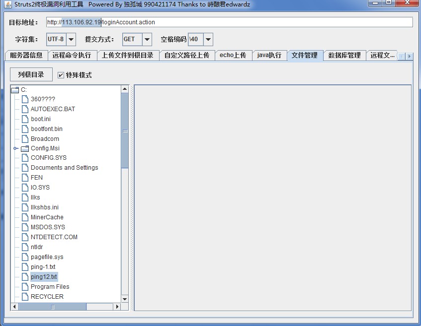The width and height of the screenshot is (421, 326).
Task: Click the file icon beside pagefile.sys
Action: click(x=25, y=257)
